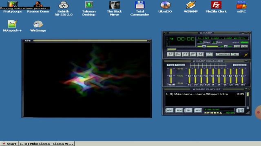The height and width of the screenshot is (146, 261).
Task: Click the Winamp song position seek bar
Action: [208, 49]
